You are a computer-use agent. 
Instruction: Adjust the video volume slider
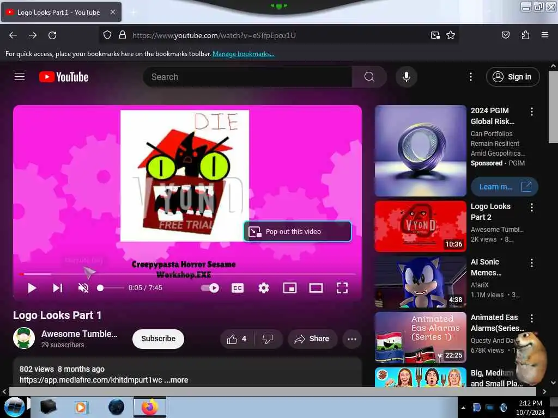pos(110,288)
